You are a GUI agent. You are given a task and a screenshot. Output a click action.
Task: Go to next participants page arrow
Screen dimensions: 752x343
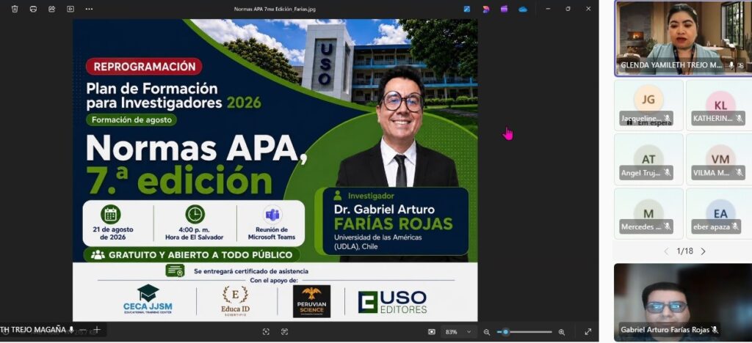tap(703, 251)
